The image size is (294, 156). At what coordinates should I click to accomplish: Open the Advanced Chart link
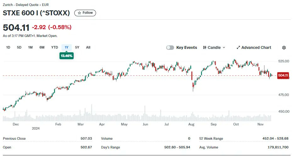click(254, 48)
